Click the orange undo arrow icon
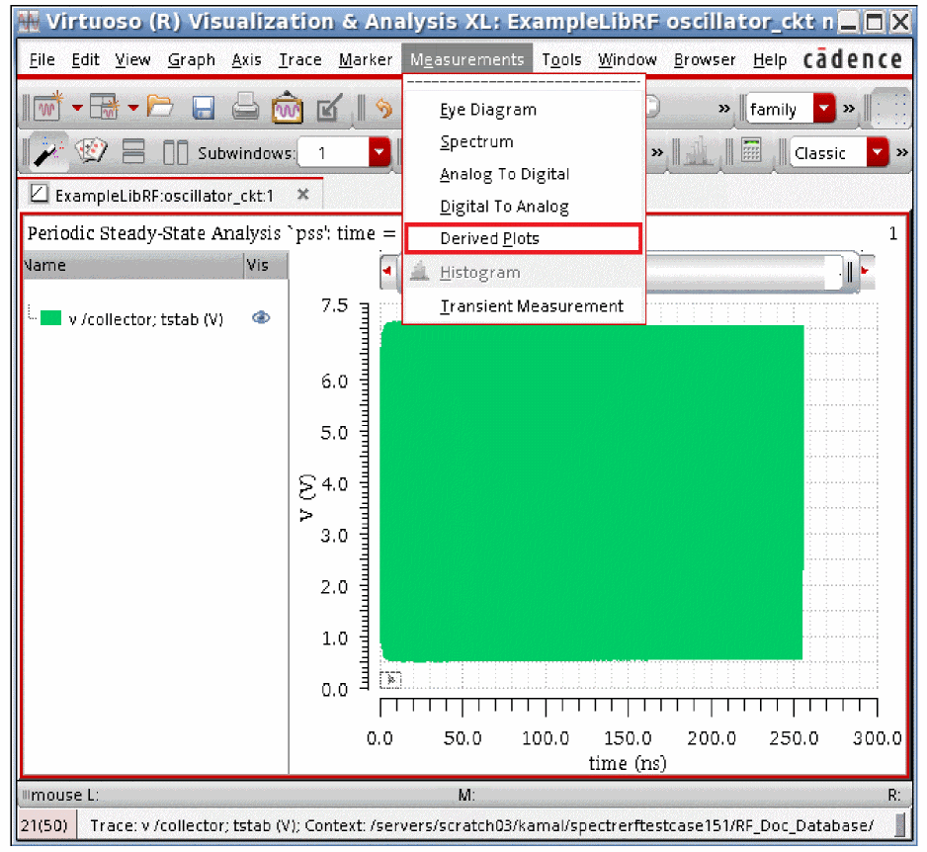 pyautogui.click(x=384, y=108)
